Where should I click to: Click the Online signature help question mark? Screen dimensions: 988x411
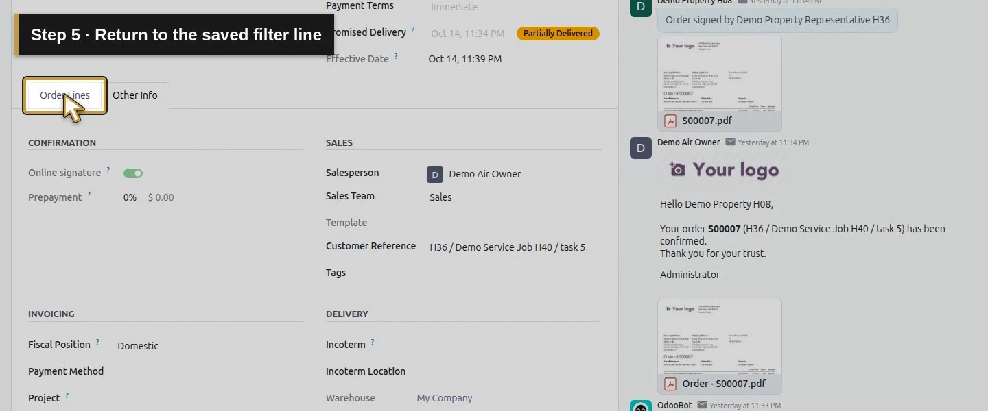[x=108, y=170]
